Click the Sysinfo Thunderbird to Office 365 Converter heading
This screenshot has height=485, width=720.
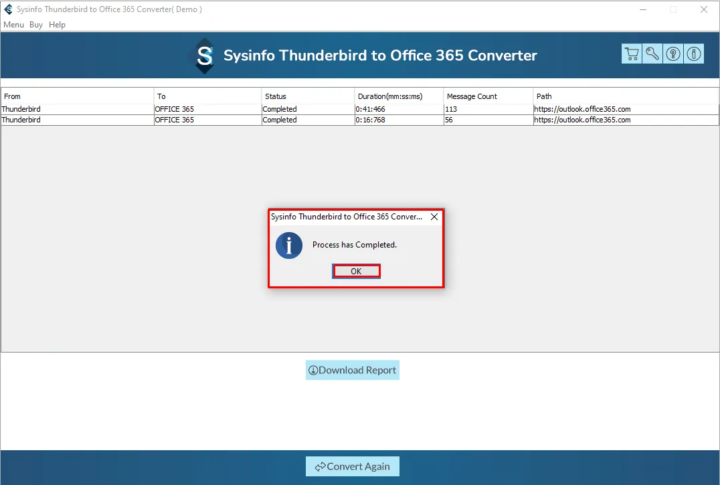(380, 56)
